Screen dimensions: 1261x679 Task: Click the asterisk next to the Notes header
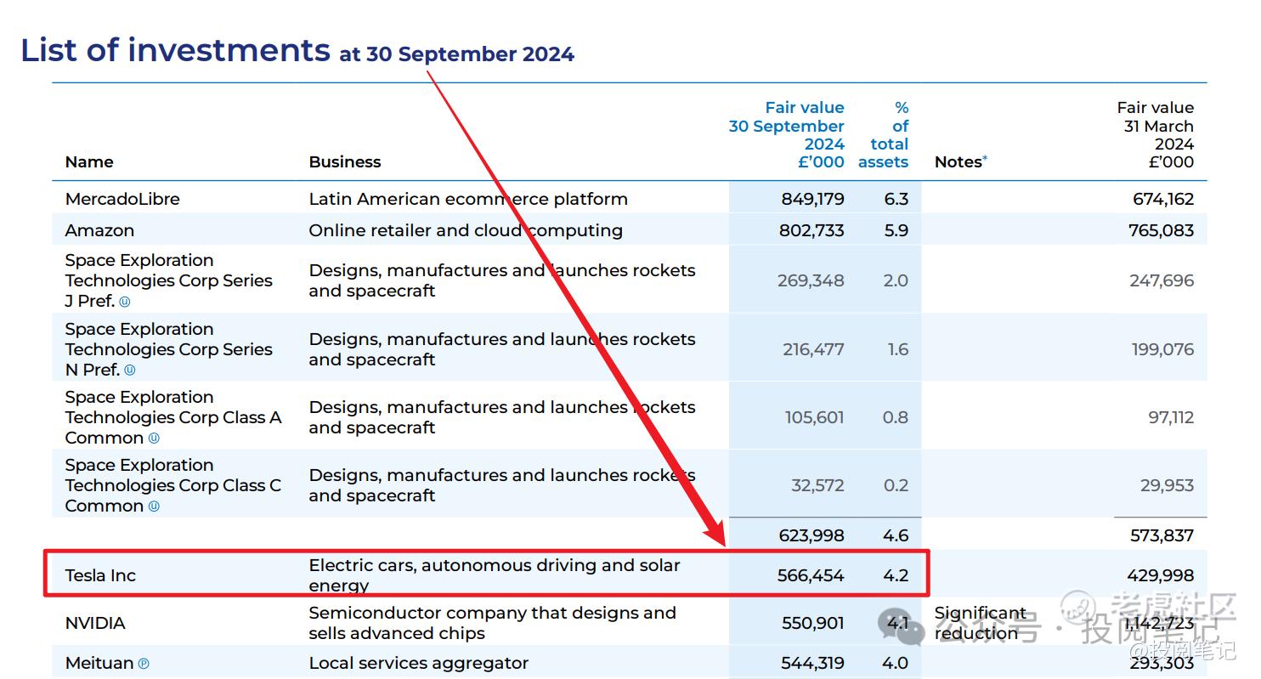pos(985,158)
